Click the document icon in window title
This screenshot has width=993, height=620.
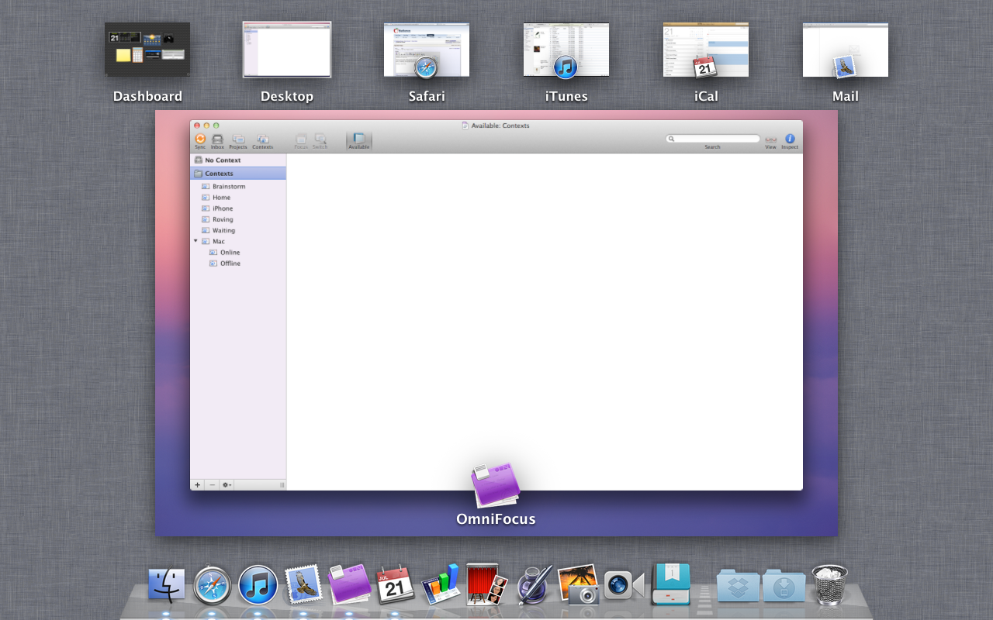(x=465, y=125)
